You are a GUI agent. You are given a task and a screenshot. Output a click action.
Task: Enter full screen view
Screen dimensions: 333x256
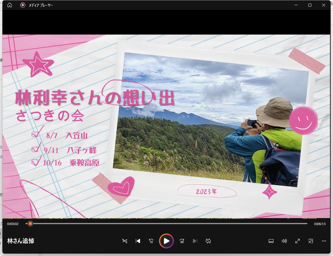click(x=297, y=241)
